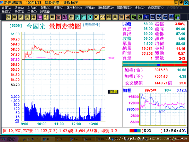Click the 加權(含) index value 8975.58
Viewport: 189px width, 142px height.
pyautogui.click(x=161, y=70)
